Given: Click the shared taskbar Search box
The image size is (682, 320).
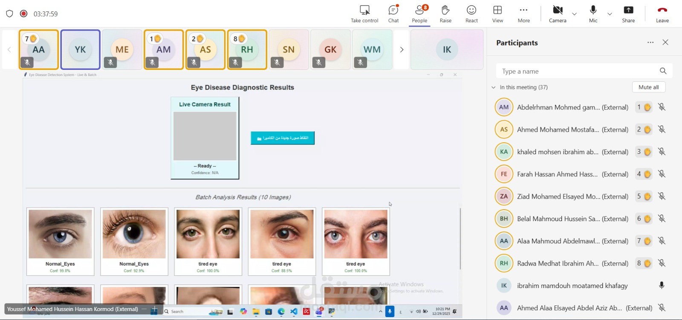Looking at the screenshot, I should pyautogui.click(x=193, y=311).
